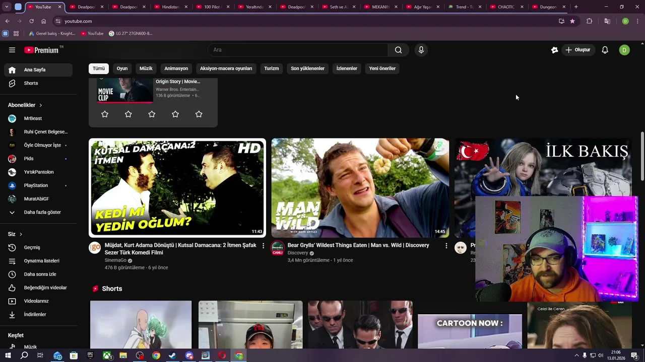Screen dimensions: 645x362
Task: Select the İzlenenler filter chip
Action: (x=347, y=68)
